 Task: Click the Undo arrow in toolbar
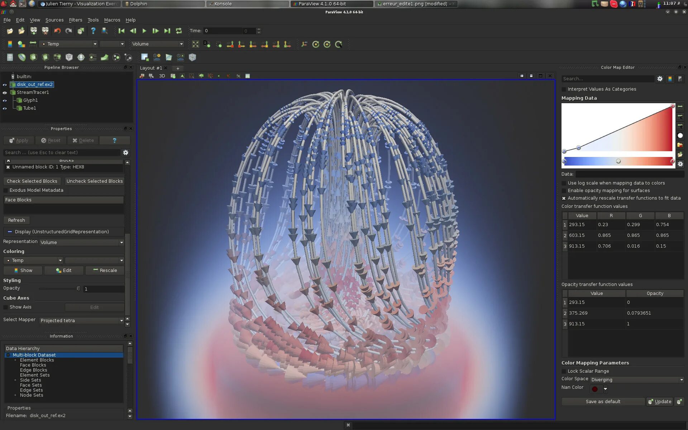[x=57, y=31]
